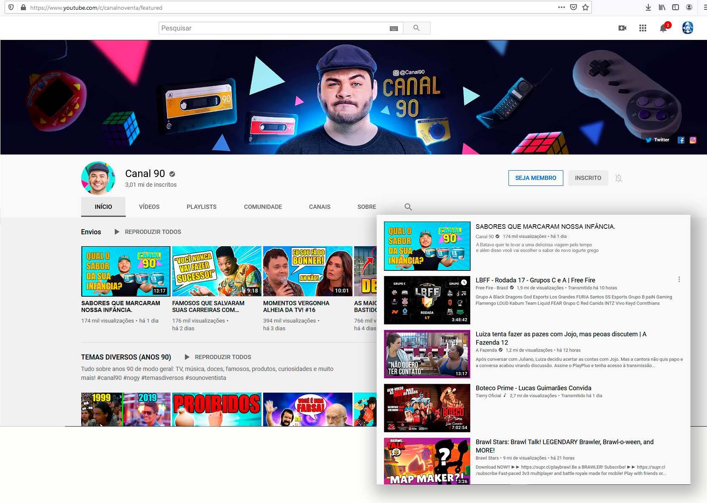The image size is (707, 503).
Task: Click 'Luiza tenta fazer as pazes' video title
Action: (x=561, y=338)
